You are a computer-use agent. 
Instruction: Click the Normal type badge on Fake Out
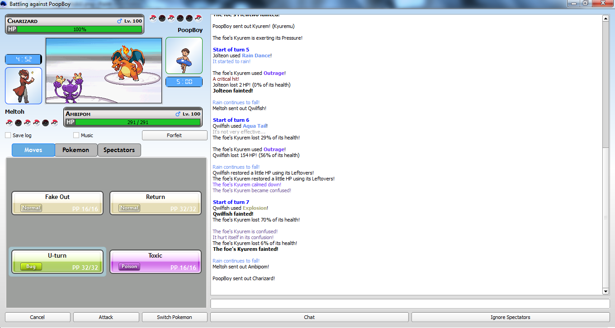[x=31, y=208]
